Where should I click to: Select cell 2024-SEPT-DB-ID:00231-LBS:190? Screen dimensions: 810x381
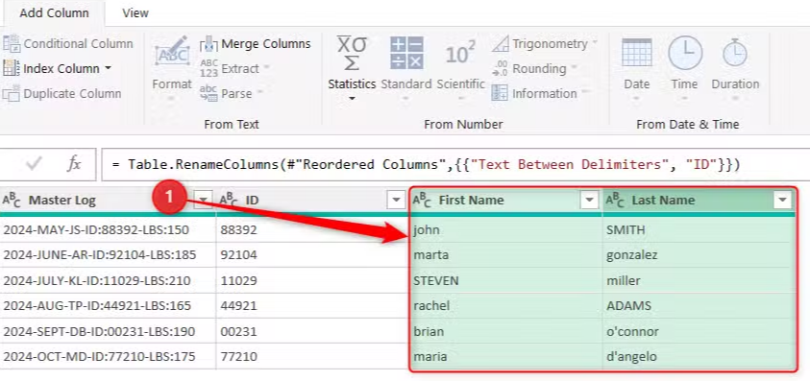[x=108, y=331]
